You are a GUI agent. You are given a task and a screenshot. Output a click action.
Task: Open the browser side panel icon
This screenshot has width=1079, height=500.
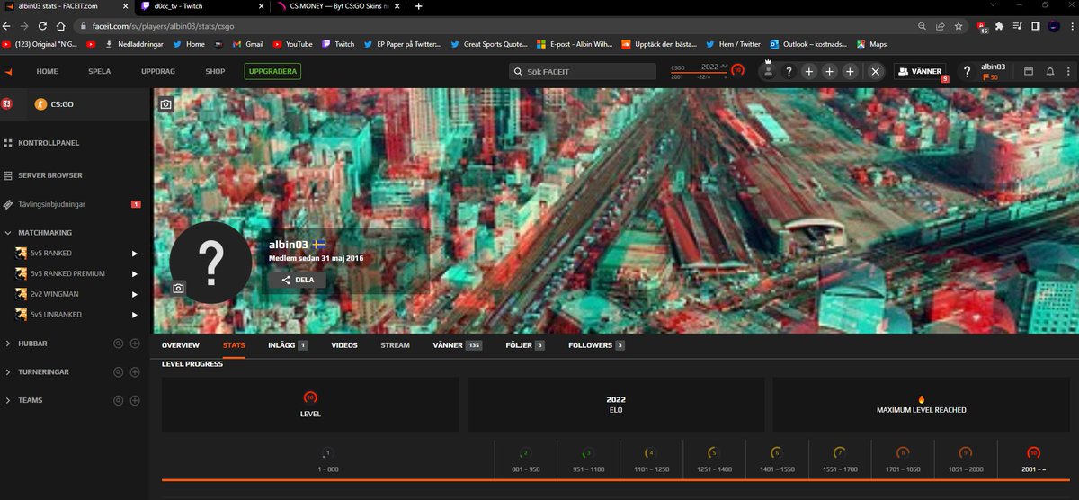[1034, 26]
